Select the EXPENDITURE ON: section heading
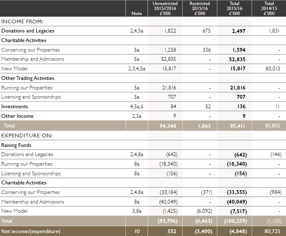286x236 pixels. [x=27, y=136]
